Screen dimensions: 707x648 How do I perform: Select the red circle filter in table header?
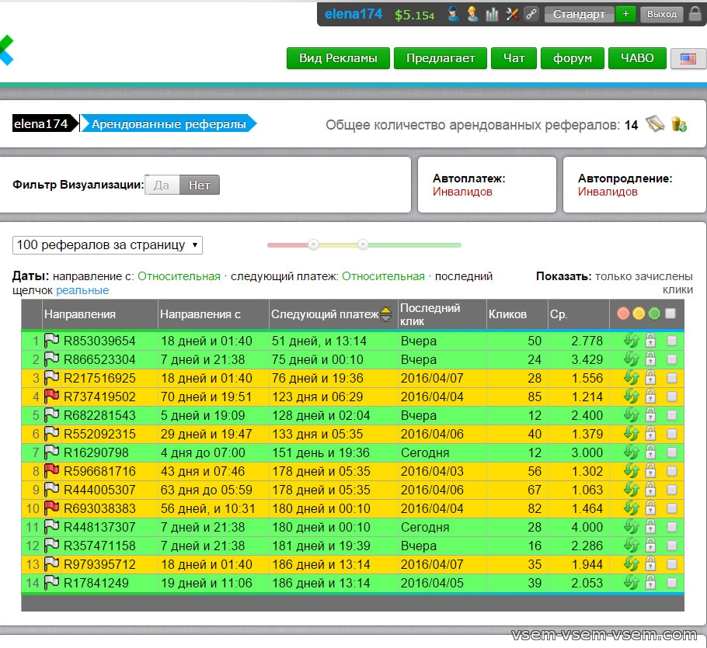(x=623, y=314)
